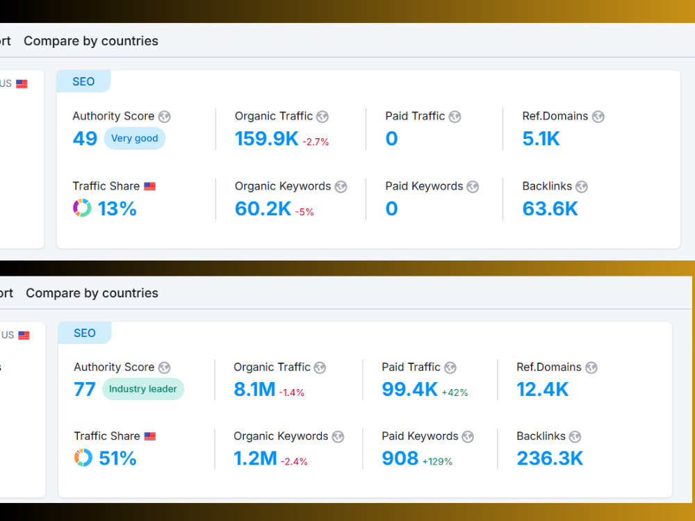This screenshot has height=521, width=695.
Task: Open top Compare by countries tab
Action: (91, 41)
